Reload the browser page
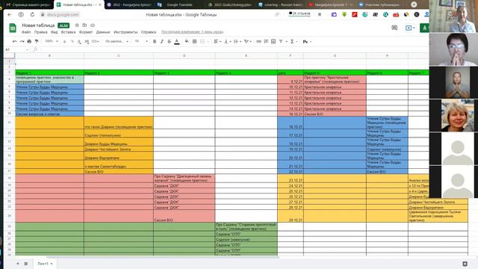 point(32,14)
